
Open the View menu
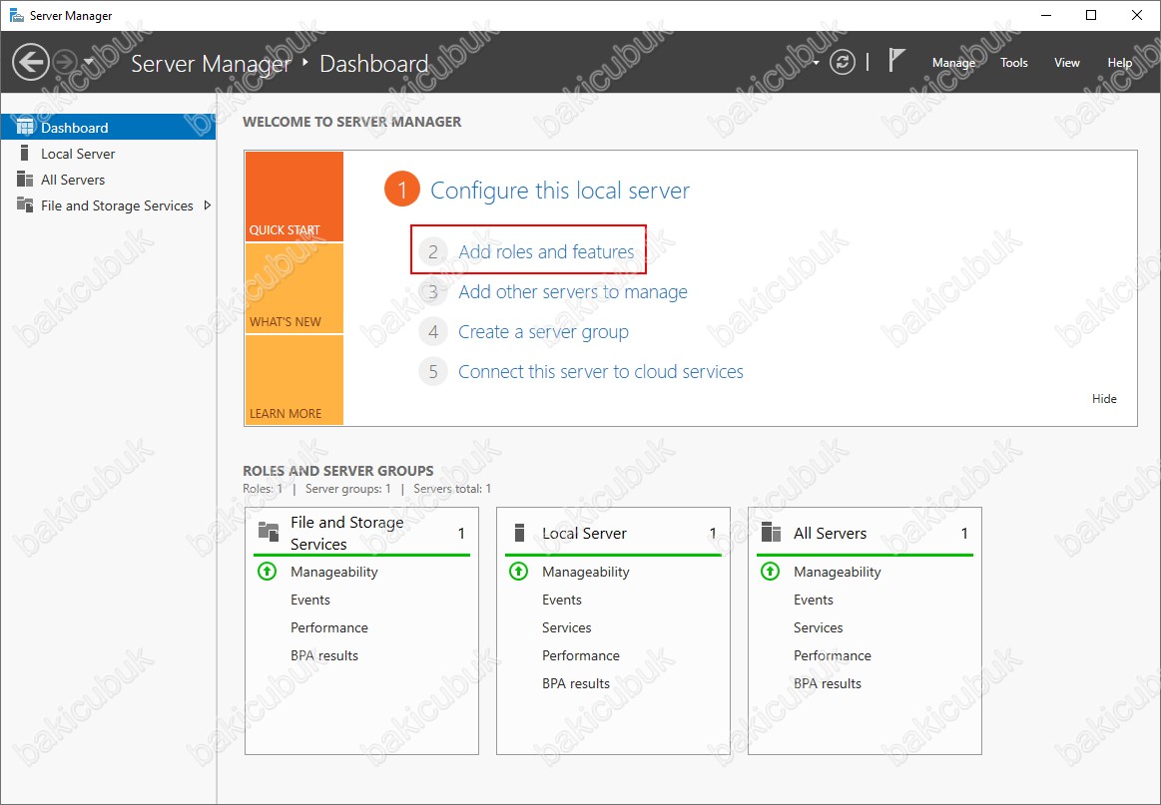pyautogui.click(x=1067, y=63)
